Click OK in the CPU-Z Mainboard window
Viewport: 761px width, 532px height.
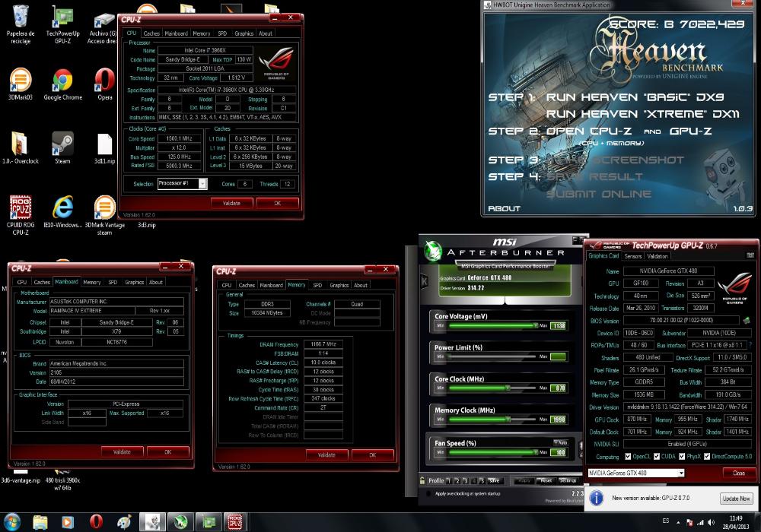168,451
